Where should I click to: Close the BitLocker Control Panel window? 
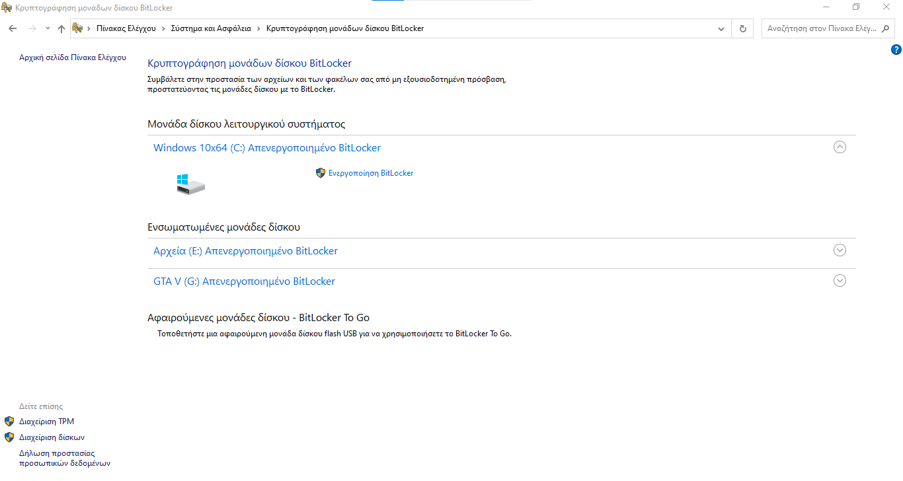[886, 7]
